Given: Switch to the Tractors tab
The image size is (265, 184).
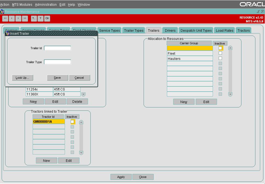Looking at the screenshot, I should click(x=244, y=30).
